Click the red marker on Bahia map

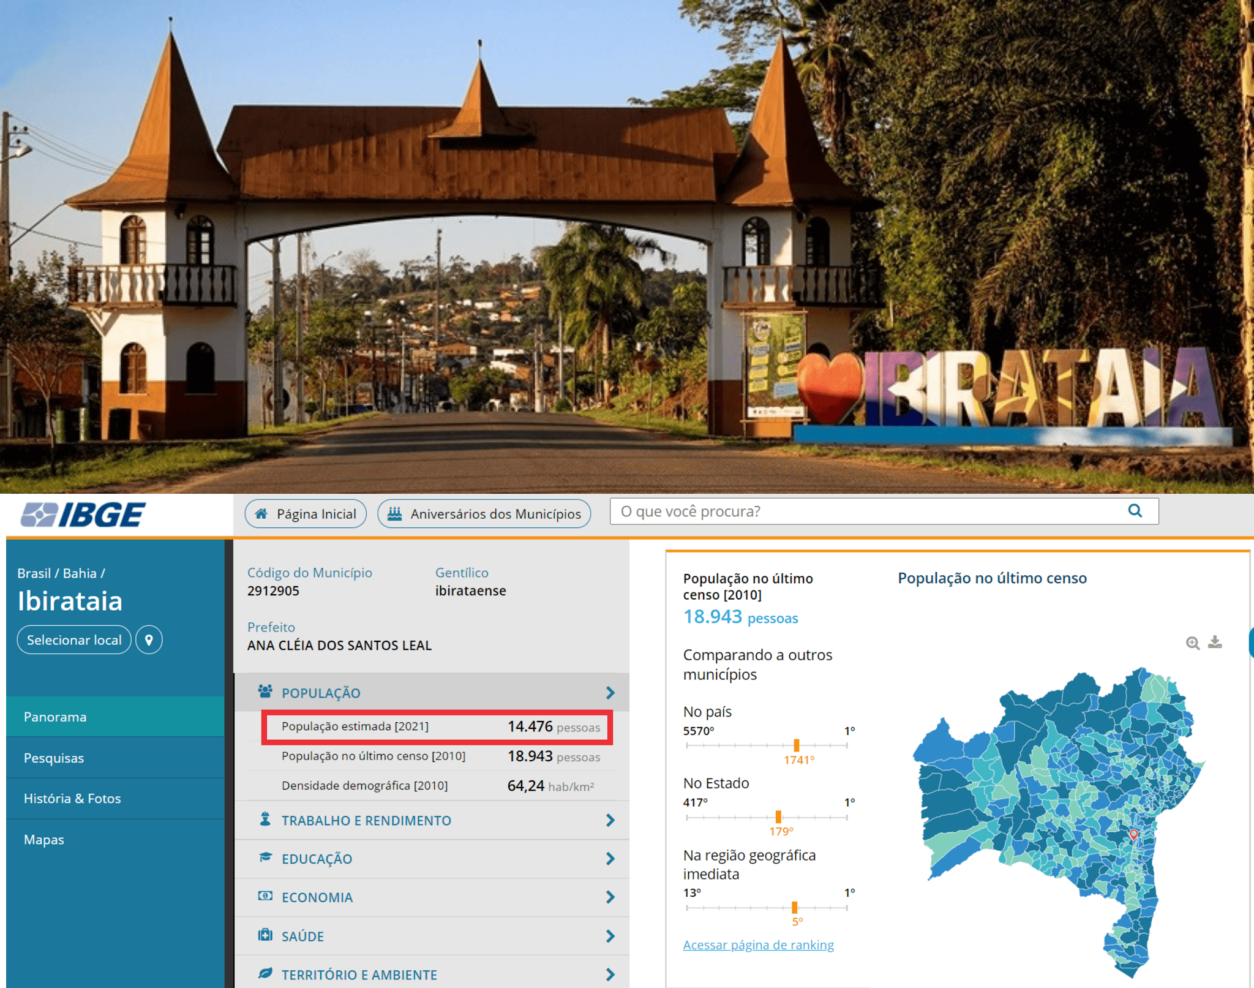coord(1133,834)
